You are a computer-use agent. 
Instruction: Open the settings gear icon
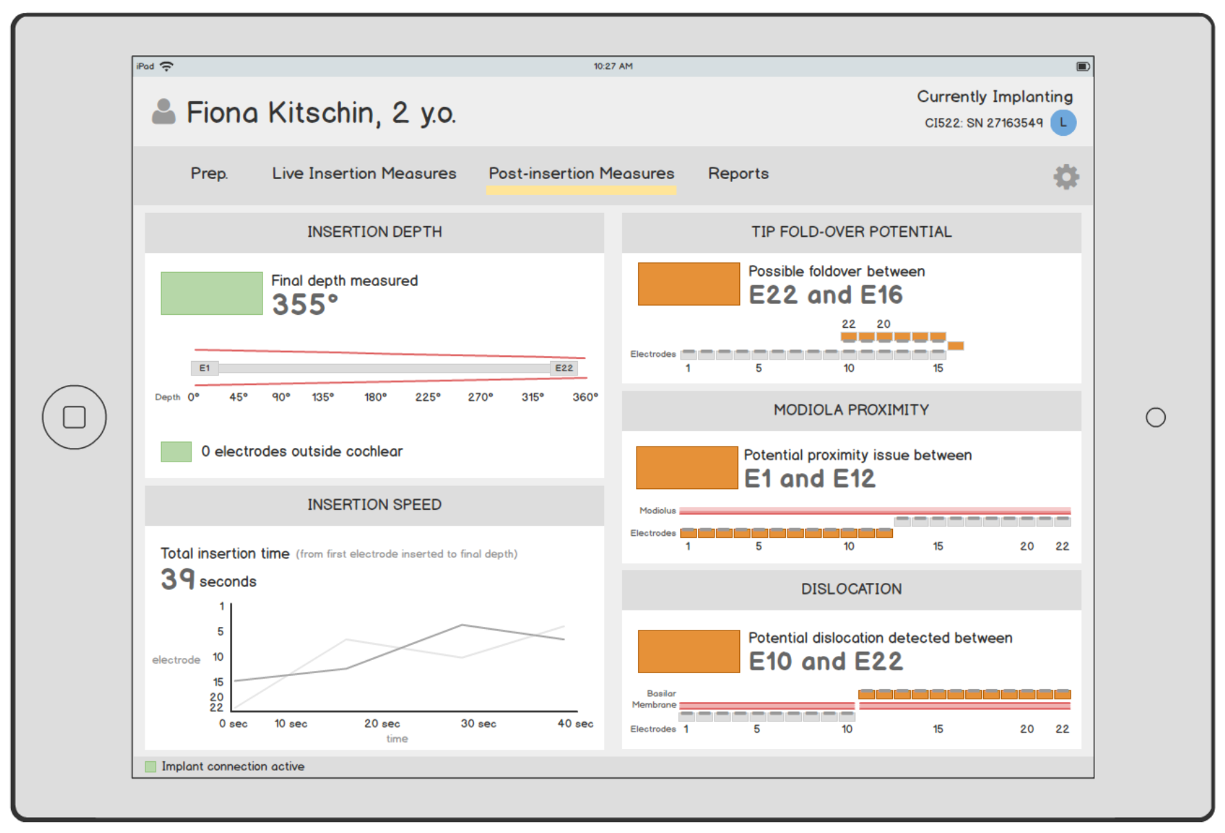pos(1065,177)
